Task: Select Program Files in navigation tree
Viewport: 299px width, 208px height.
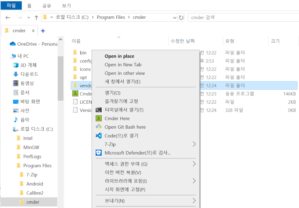Action: [x=34, y=166]
